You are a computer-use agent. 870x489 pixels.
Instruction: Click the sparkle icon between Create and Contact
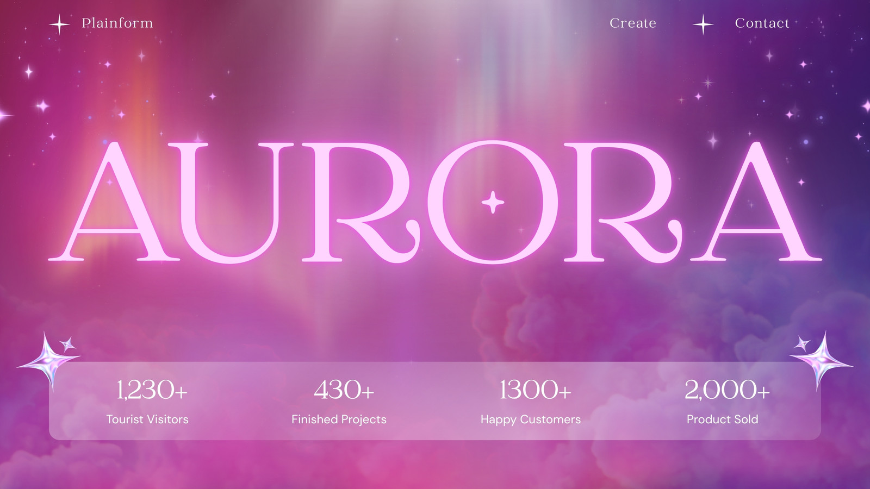tap(703, 24)
